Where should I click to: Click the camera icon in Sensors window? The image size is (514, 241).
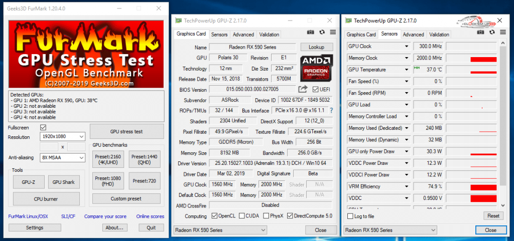click(480, 32)
